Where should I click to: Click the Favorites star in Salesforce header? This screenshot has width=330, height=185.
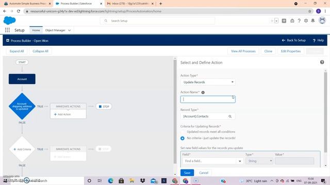pyautogui.click(x=272, y=21)
